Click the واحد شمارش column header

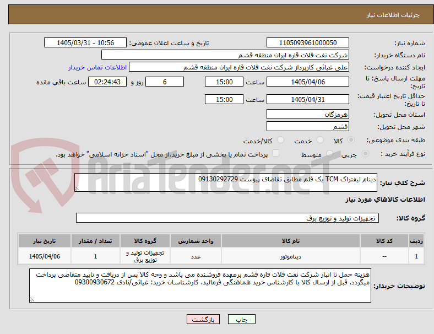pyautogui.click(x=196, y=241)
